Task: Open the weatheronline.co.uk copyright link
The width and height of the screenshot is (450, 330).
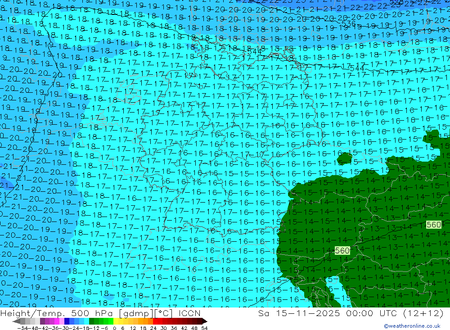Action: (412, 325)
